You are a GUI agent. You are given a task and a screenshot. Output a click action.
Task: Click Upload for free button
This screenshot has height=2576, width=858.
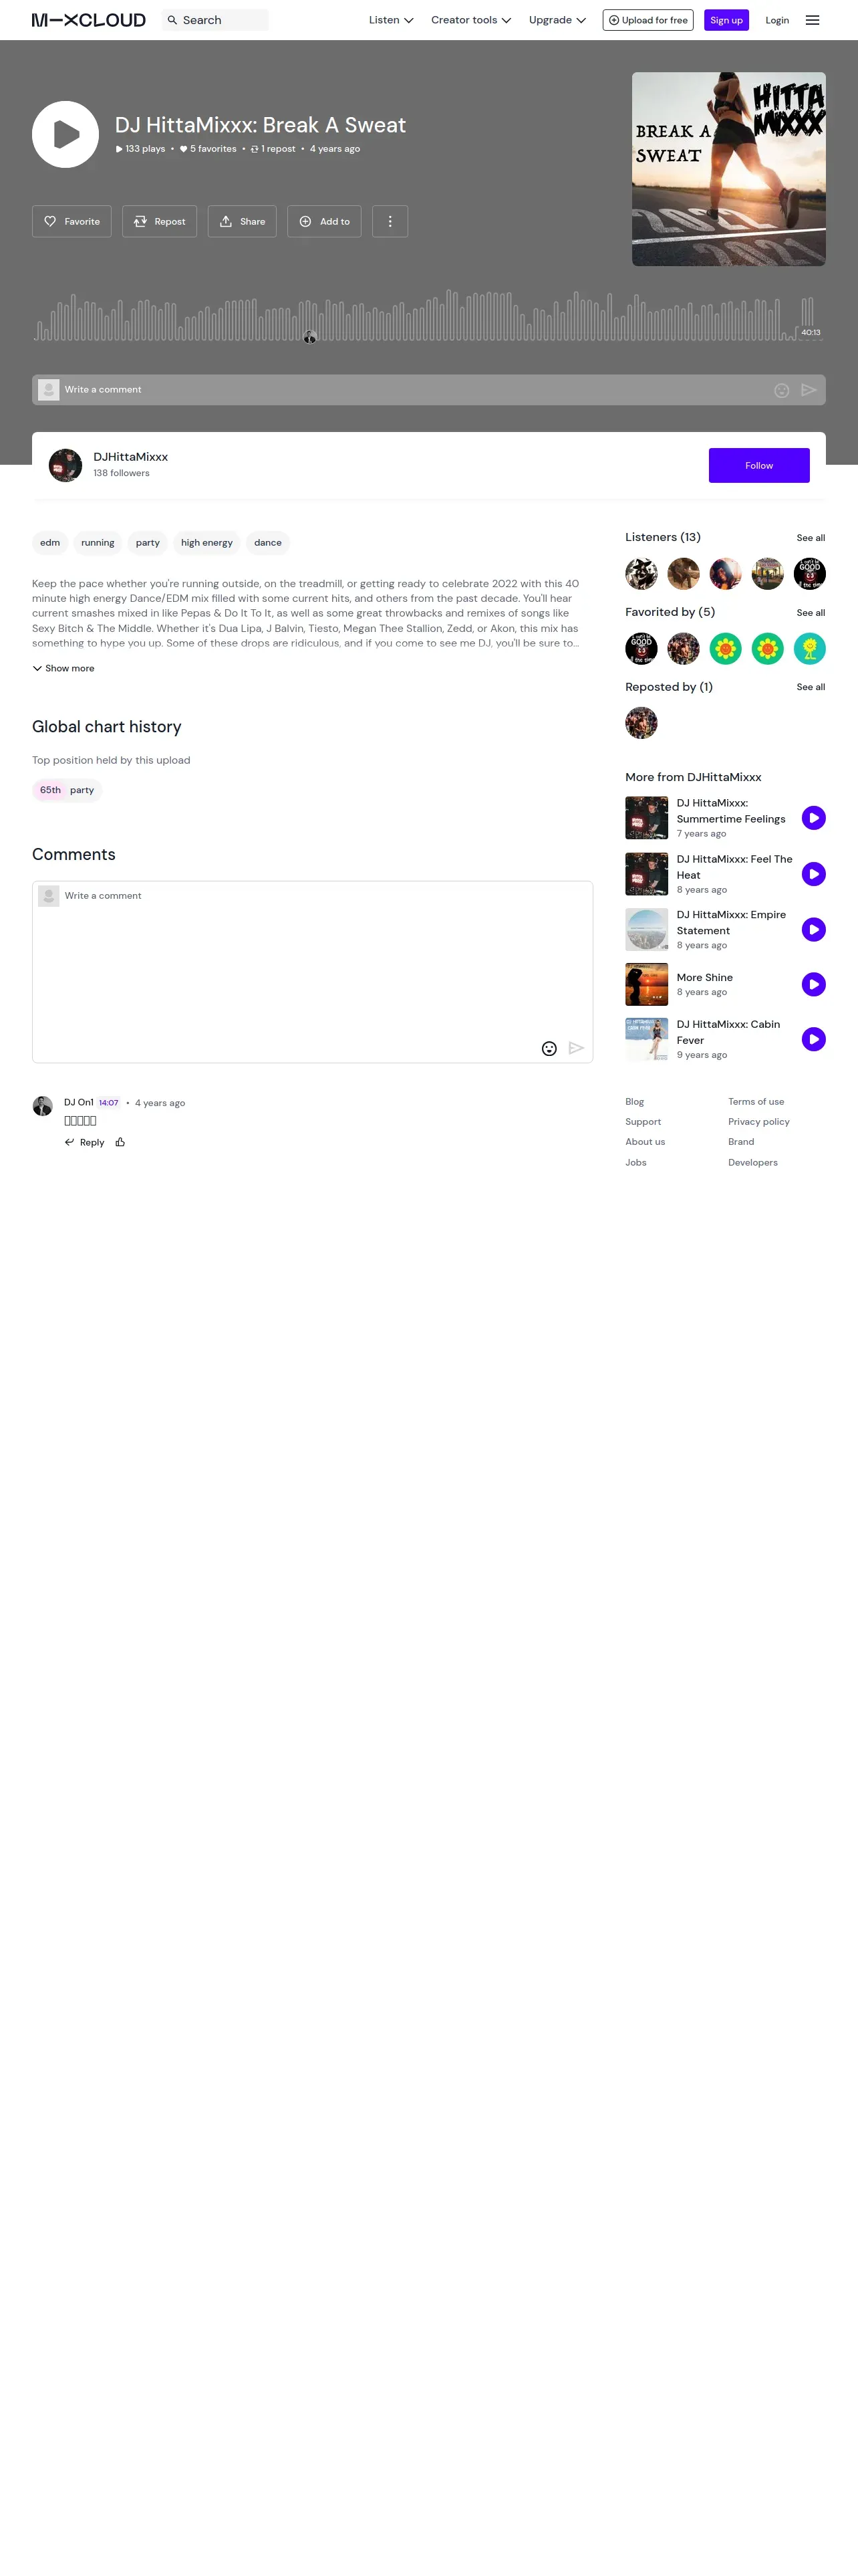coord(648,20)
